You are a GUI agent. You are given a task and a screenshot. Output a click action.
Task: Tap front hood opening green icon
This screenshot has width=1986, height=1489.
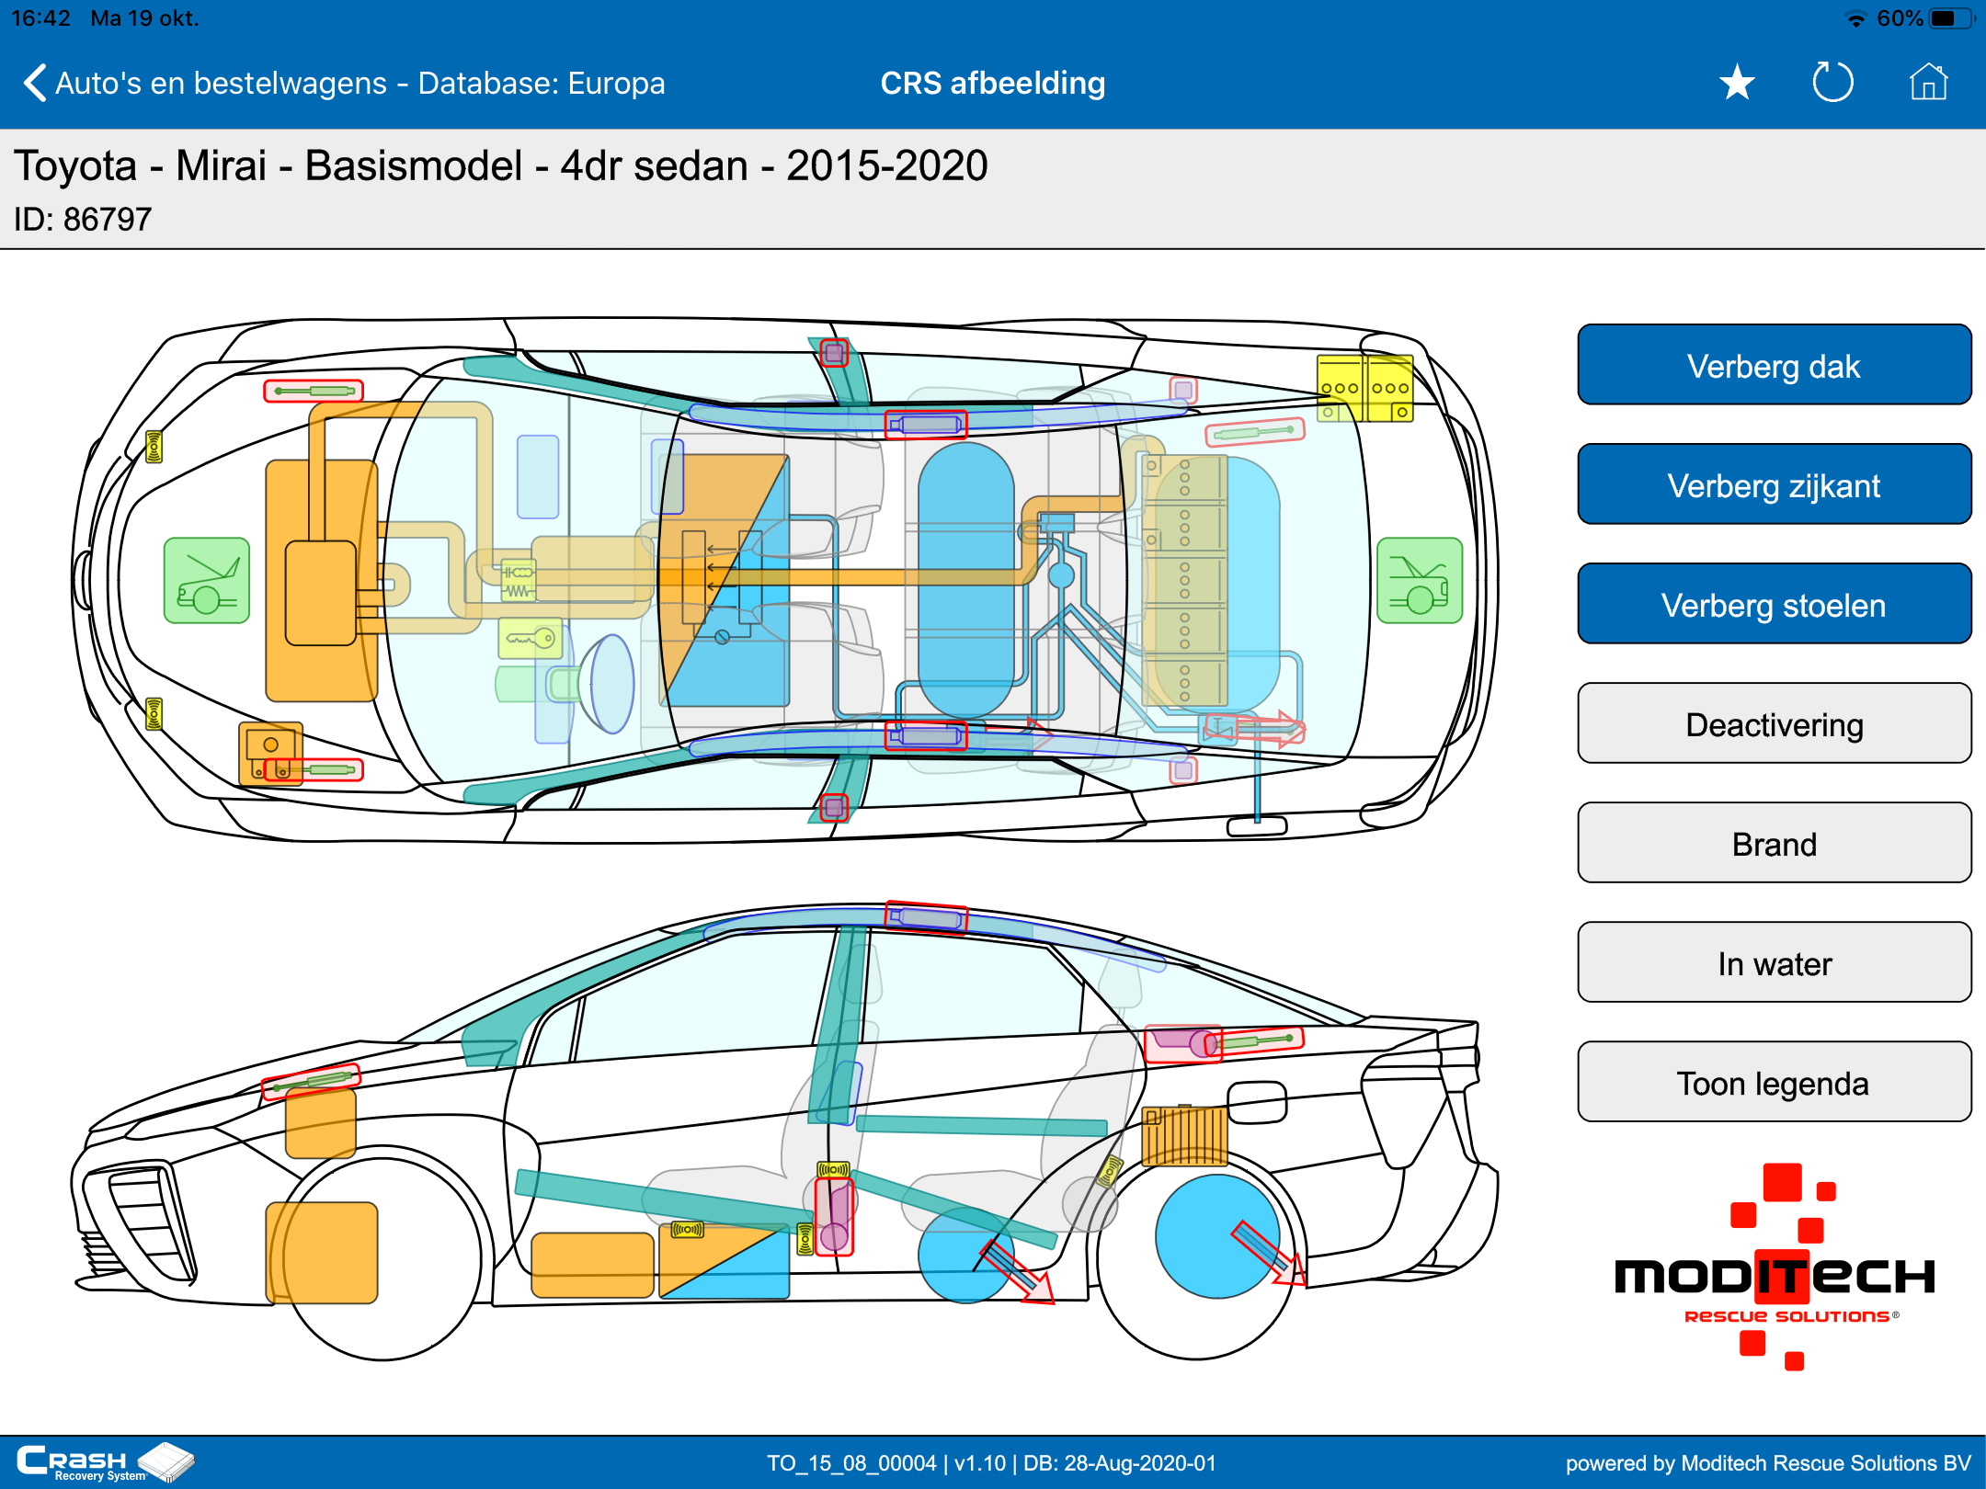tap(207, 581)
